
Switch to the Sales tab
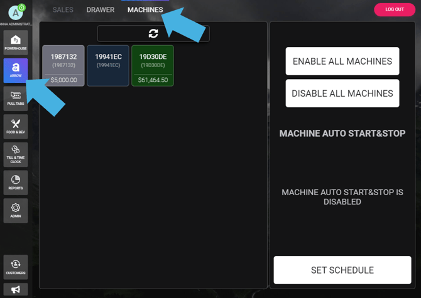point(63,10)
